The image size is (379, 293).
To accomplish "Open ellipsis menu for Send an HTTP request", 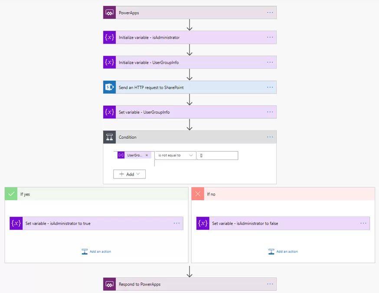I will pyautogui.click(x=270, y=87).
